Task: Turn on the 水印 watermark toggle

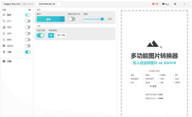Action: point(28,33)
